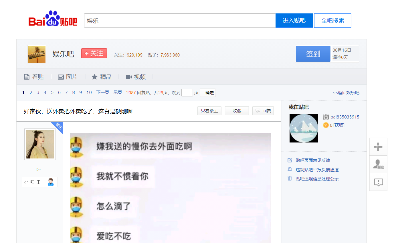
Task: Switch to the 图片 tab
Action: point(68,77)
